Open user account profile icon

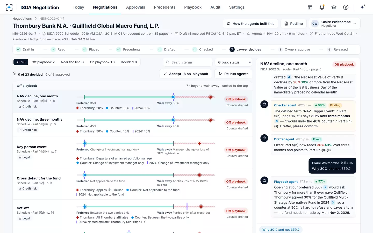(x=346, y=7)
